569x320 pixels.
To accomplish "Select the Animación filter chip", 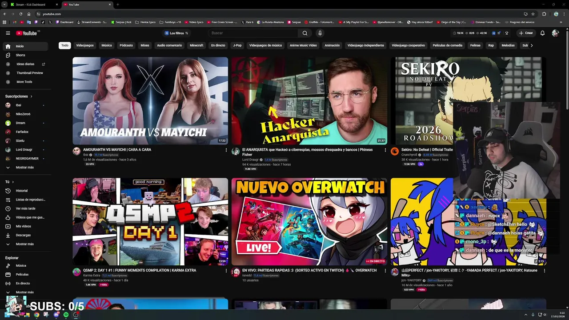I will pyautogui.click(x=332, y=45).
